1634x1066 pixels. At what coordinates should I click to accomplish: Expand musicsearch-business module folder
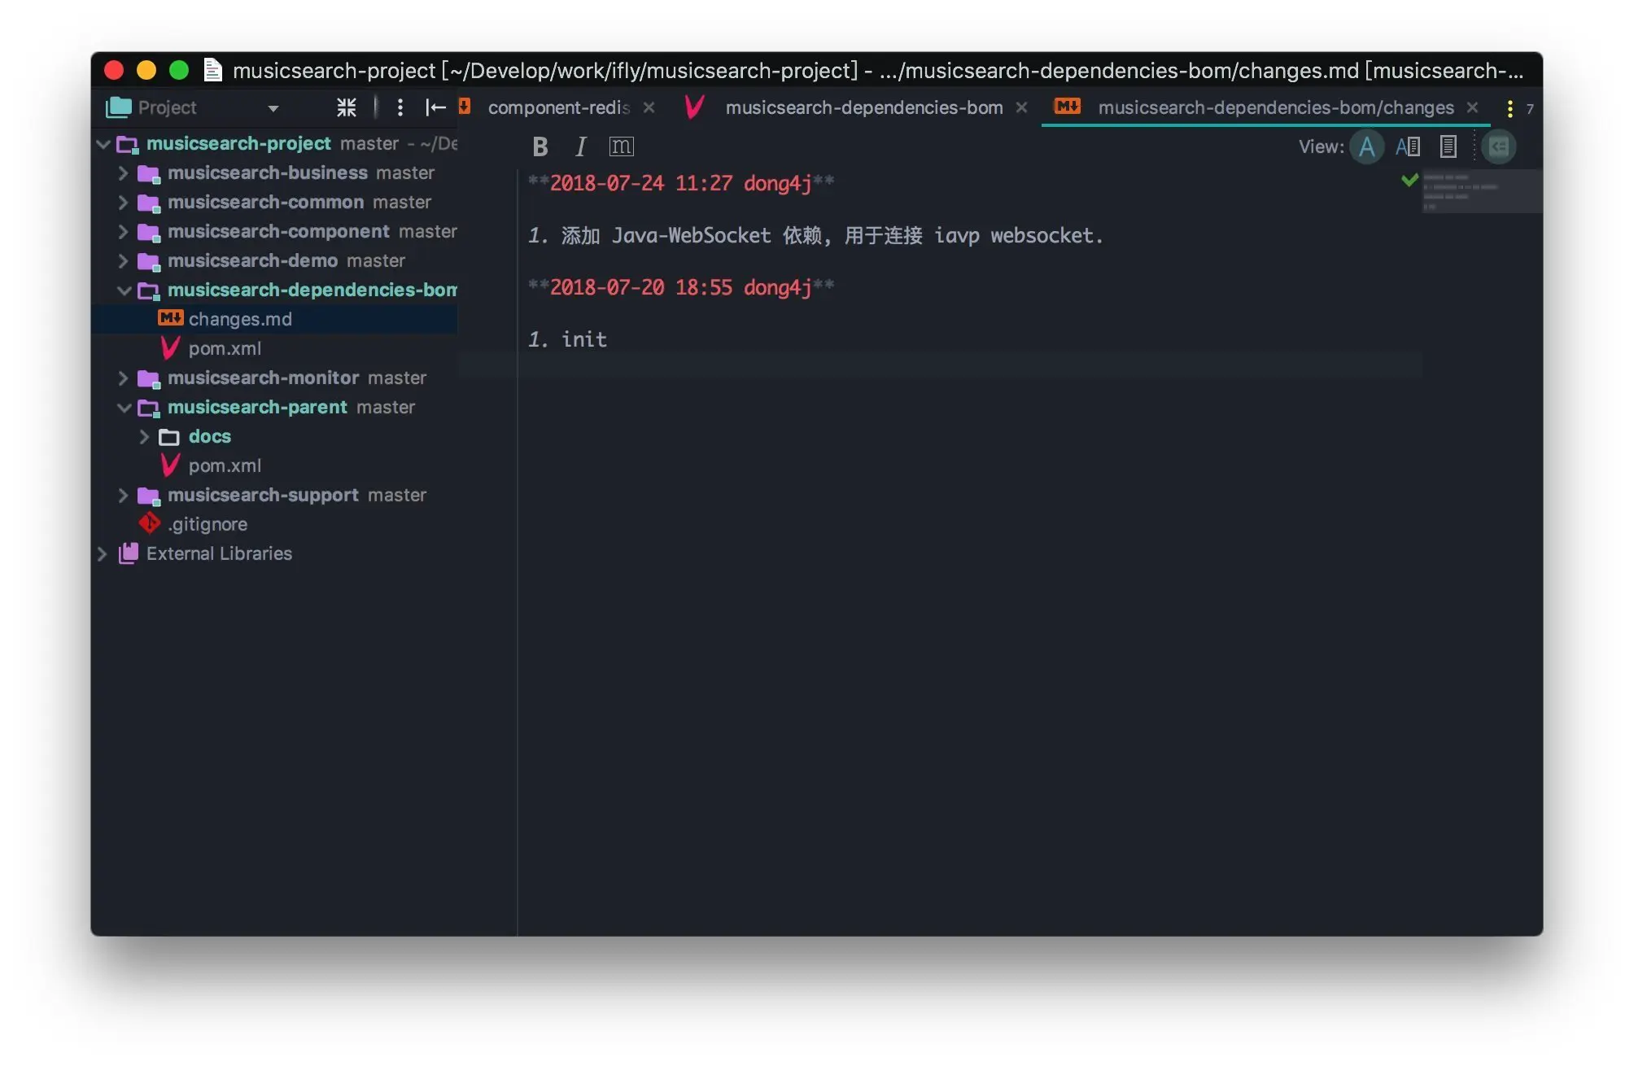(123, 173)
